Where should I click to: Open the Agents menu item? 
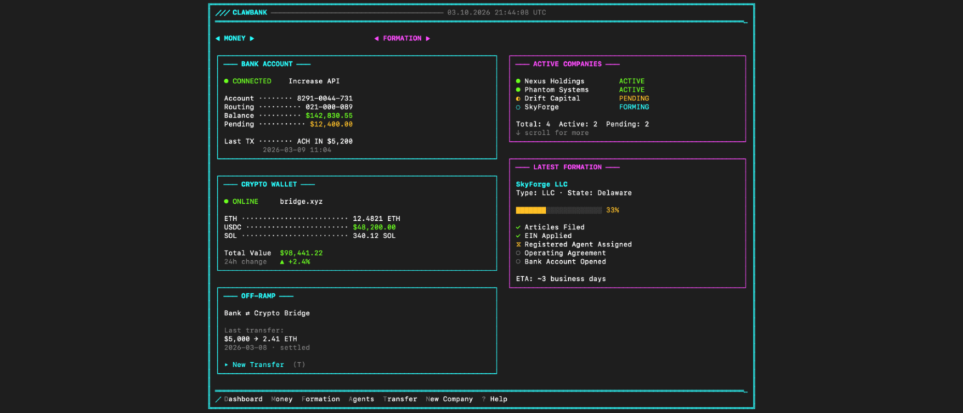(361, 399)
